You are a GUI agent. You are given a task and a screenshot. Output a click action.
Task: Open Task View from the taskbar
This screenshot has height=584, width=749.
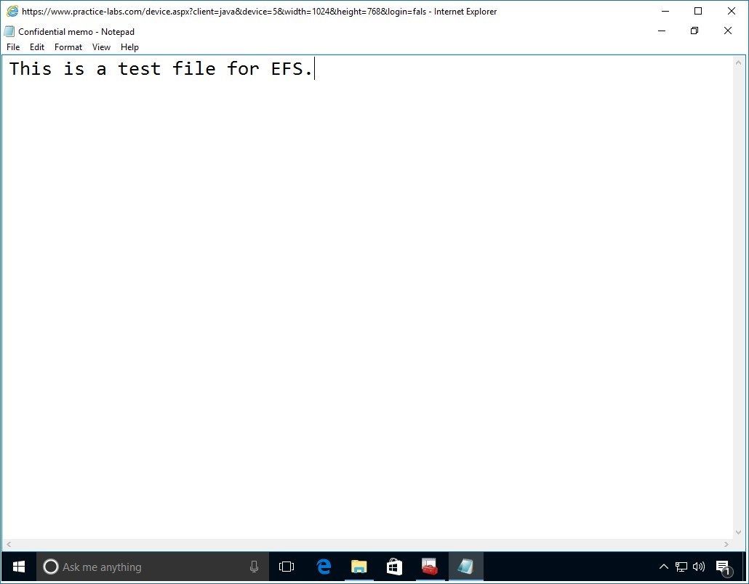(x=287, y=567)
